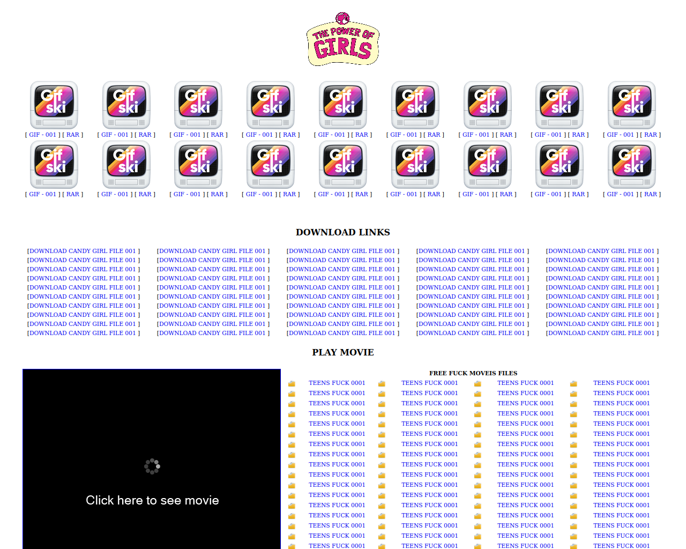
Task: Click the loading spinner in the player
Action: coord(152,466)
